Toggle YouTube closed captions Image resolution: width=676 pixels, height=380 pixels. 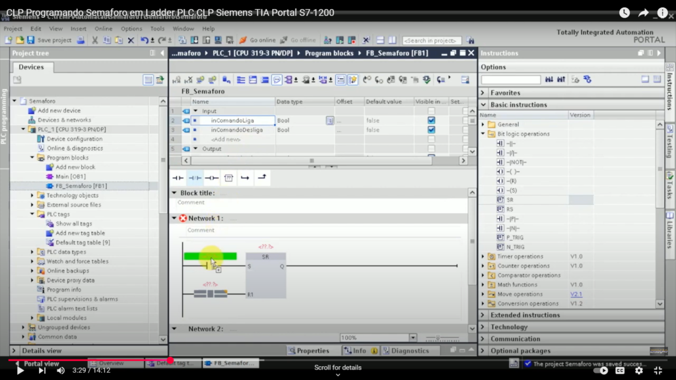tap(620, 370)
